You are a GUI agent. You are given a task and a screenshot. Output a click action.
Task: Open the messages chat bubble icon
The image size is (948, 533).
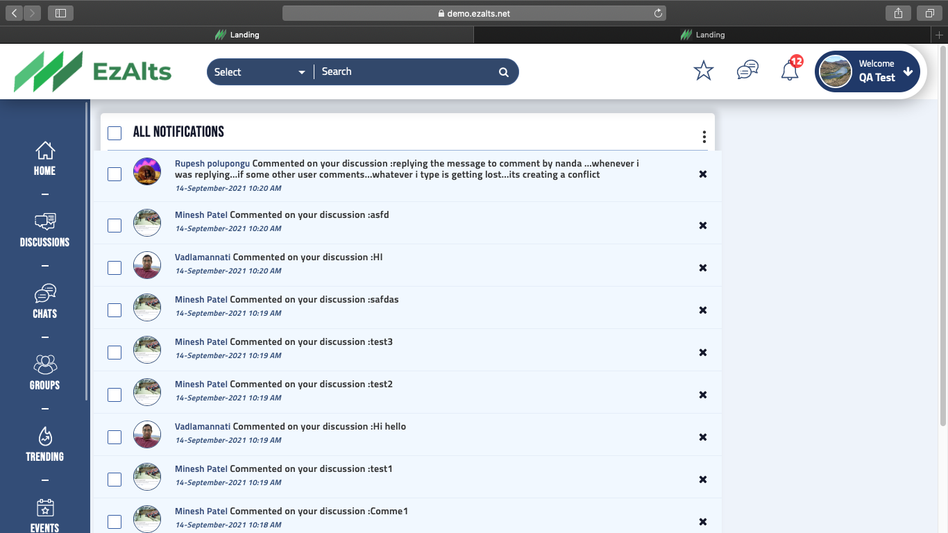coord(747,70)
